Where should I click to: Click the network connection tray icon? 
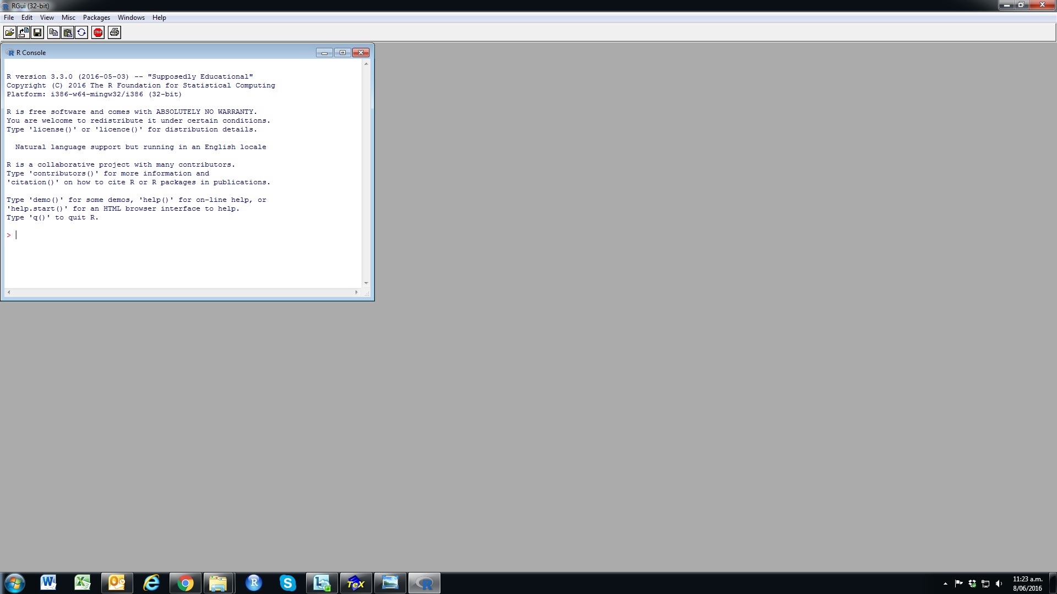pos(985,584)
